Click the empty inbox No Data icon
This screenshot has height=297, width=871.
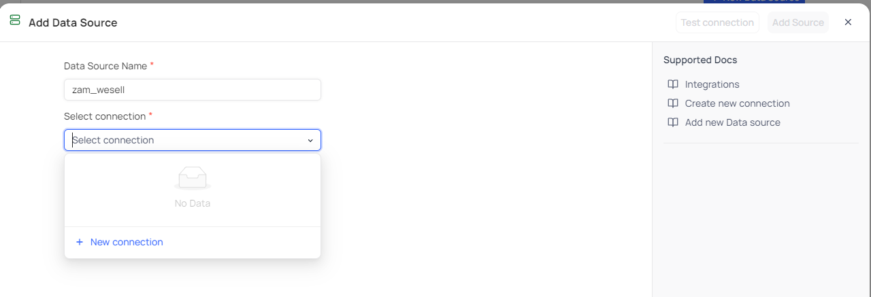pyautogui.click(x=193, y=178)
